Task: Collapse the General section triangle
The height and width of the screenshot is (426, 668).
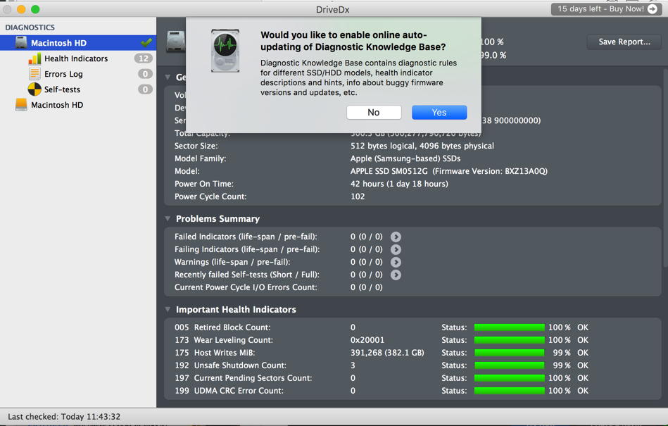Action: pos(168,77)
